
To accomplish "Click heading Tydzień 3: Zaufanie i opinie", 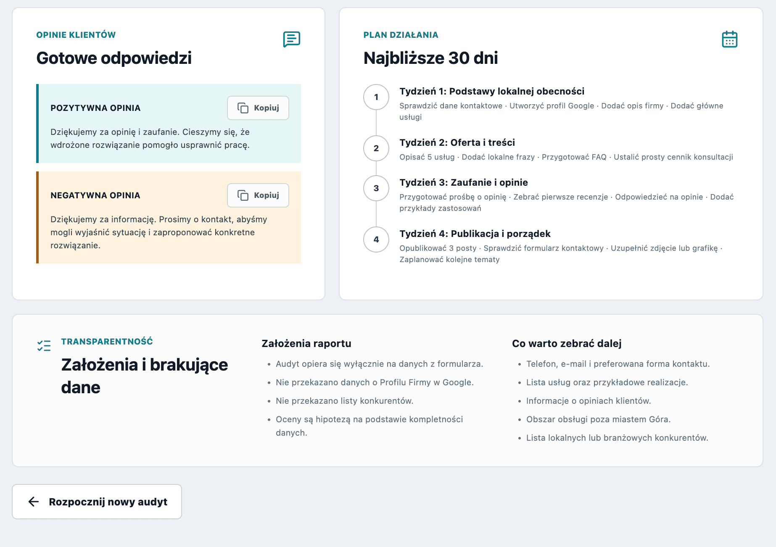I will click(464, 182).
